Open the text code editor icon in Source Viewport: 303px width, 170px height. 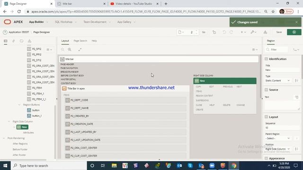pyautogui.click(x=296, y=97)
